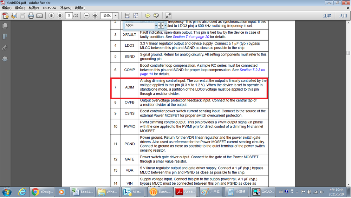
Task: Open the TrustView menu
Action: point(50,8)
